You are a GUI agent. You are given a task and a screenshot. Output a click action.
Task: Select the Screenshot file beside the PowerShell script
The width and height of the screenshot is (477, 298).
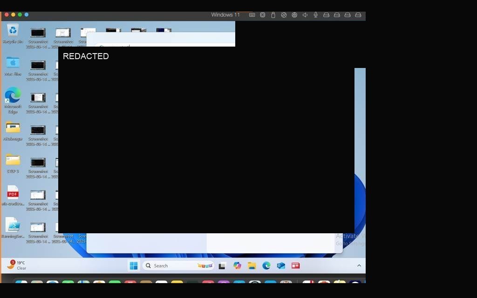38,233
